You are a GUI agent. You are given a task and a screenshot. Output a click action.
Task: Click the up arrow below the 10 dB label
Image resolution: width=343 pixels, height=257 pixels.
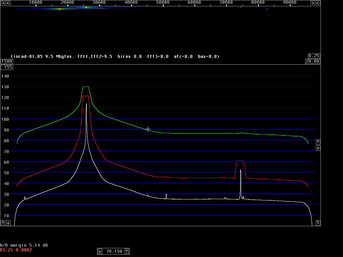(3, 223)
